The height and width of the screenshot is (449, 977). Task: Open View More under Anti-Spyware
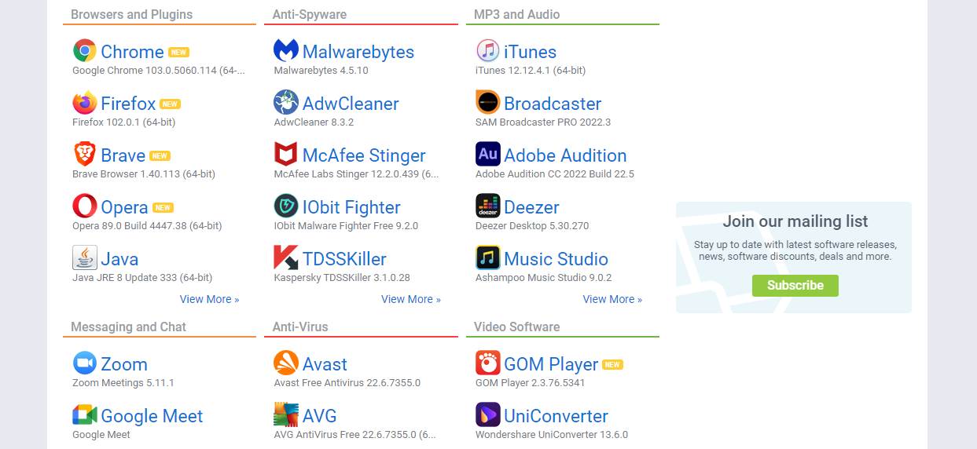[x=411, y=299]
